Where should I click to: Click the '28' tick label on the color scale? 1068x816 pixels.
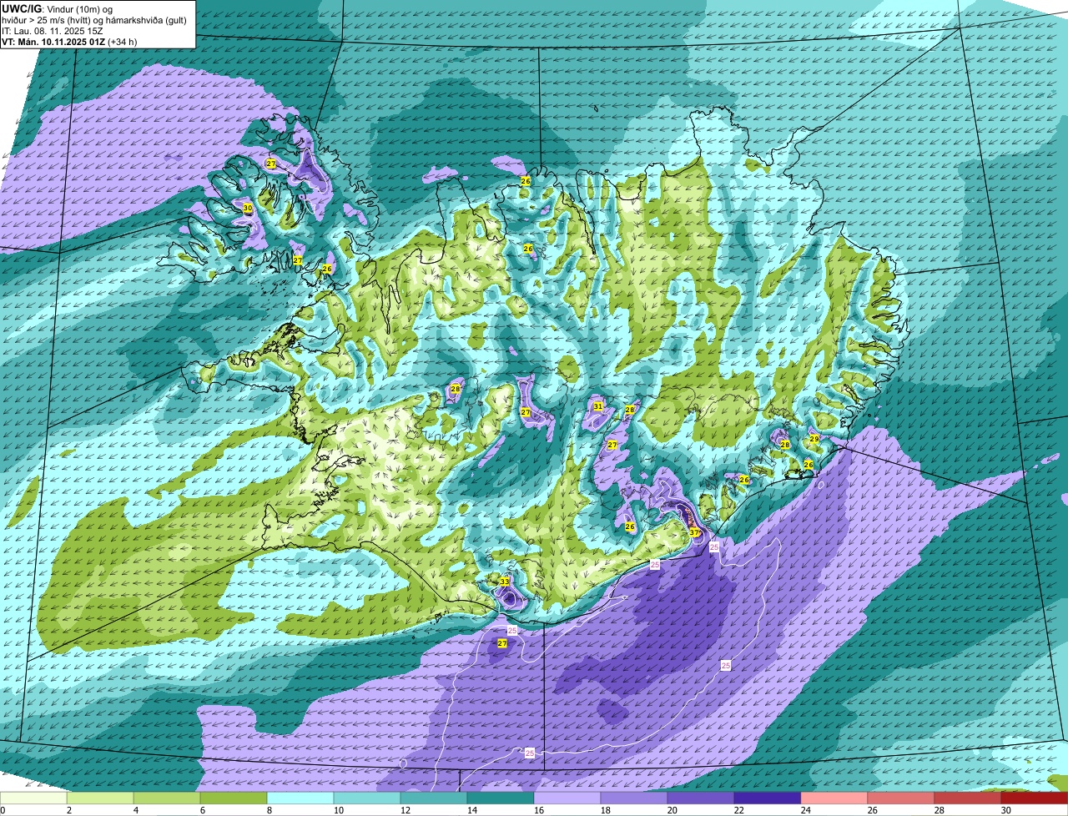[x=939, y=810]
